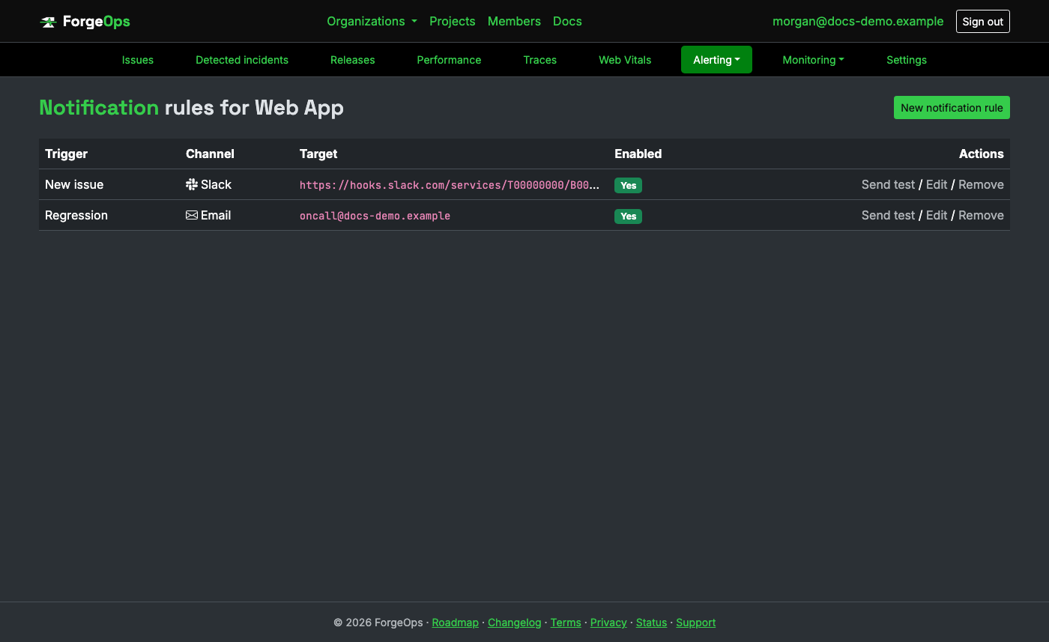The height and width of the screenshot is (642, 1049).
Task: Go to the Projects page
Action: pos(452,21)
